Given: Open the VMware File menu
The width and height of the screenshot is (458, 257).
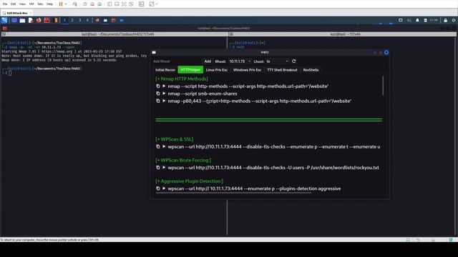Looking at the screenshot, I should (5, 4).
